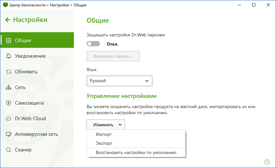Click the cloud icon for Dr.Web Cloud
The width and height of the screenshot is (276, 168).
pyautogui.click(x=9, y=119)
